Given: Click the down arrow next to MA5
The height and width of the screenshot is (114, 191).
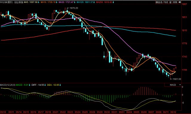Looking at the screenshot, I should 38,2.
